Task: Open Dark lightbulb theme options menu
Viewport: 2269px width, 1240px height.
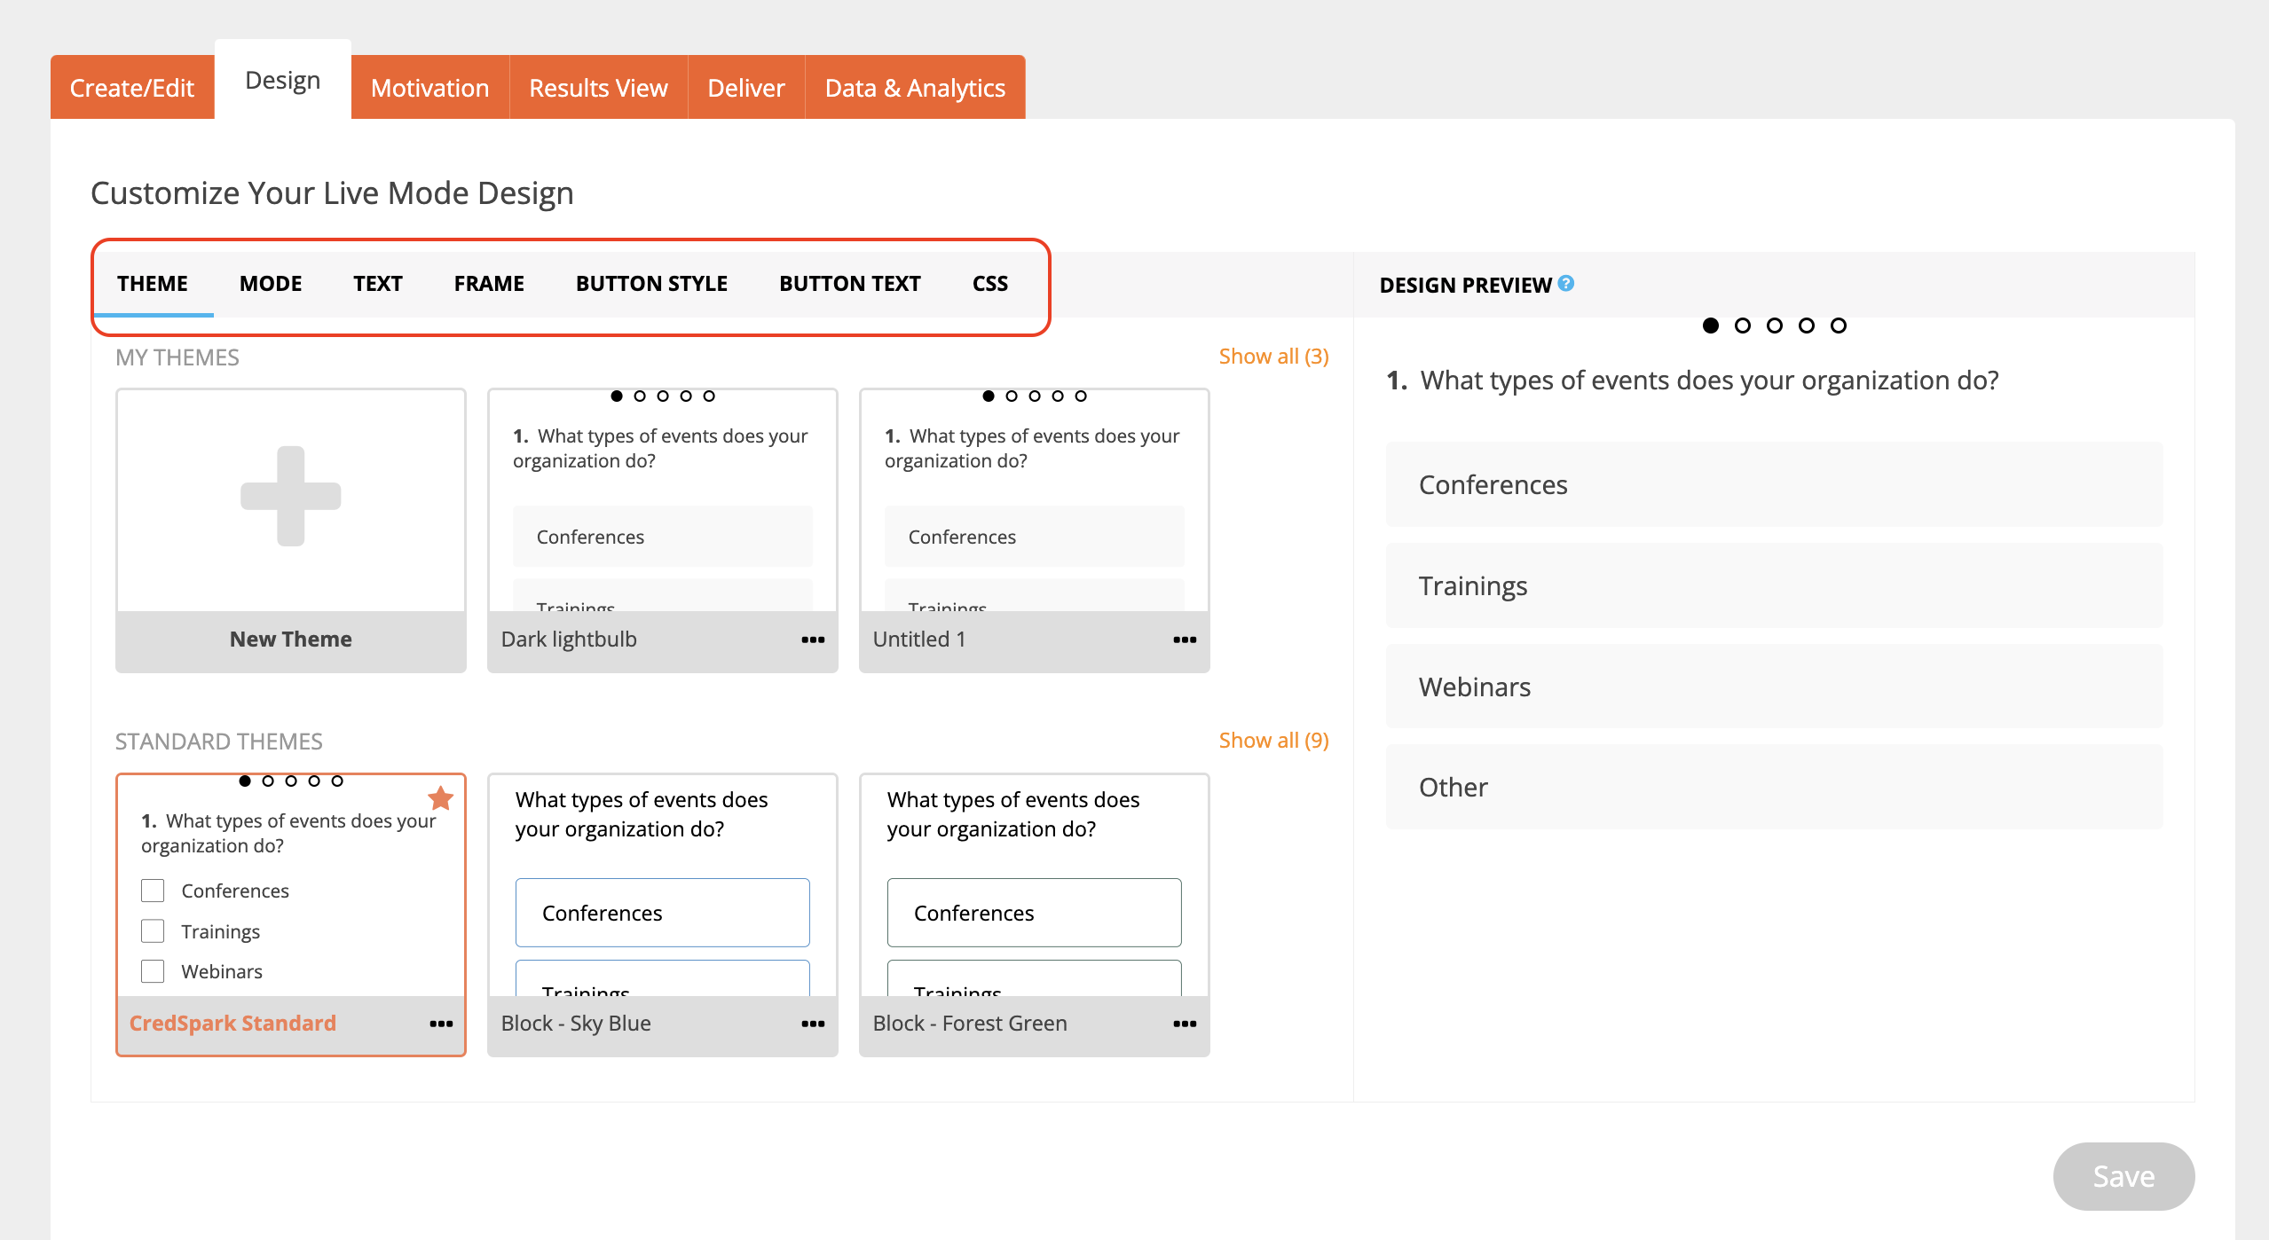Action: click(x=812, y=640)
